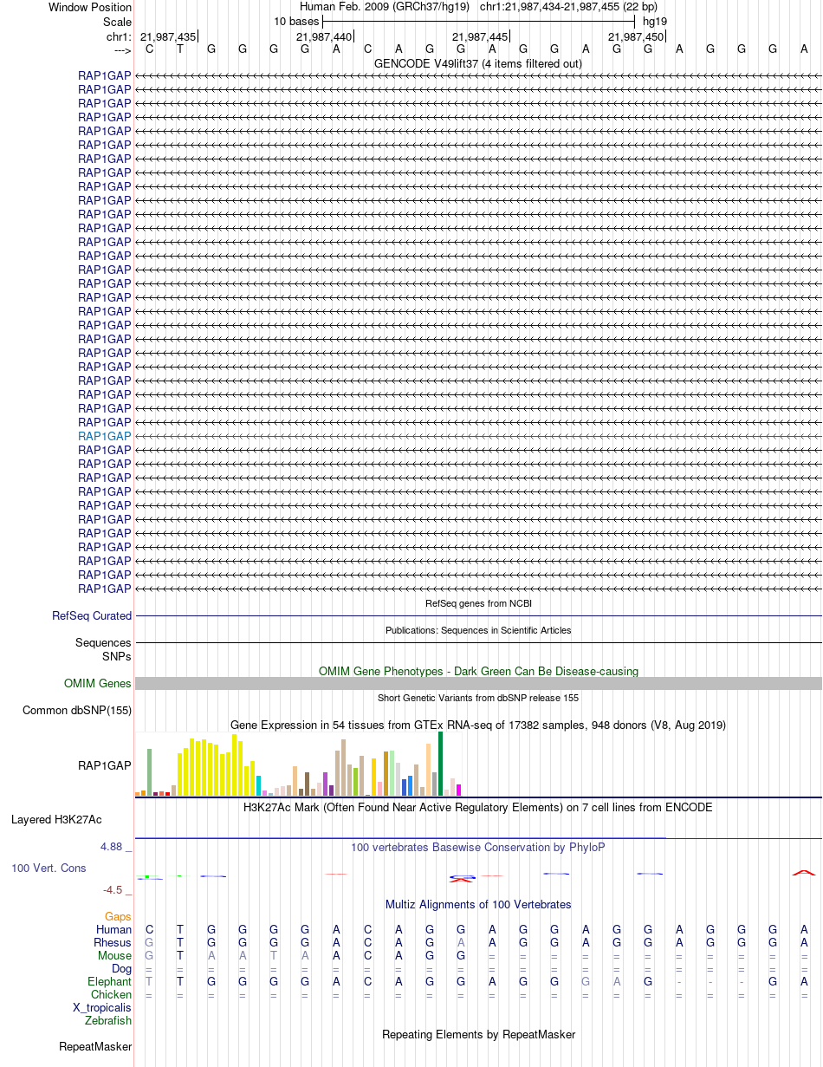Click the chr1:21,987,434-21,987,455 position text
The width and height of the screenshot is (823, 1067).
click(x=568, y=7)
